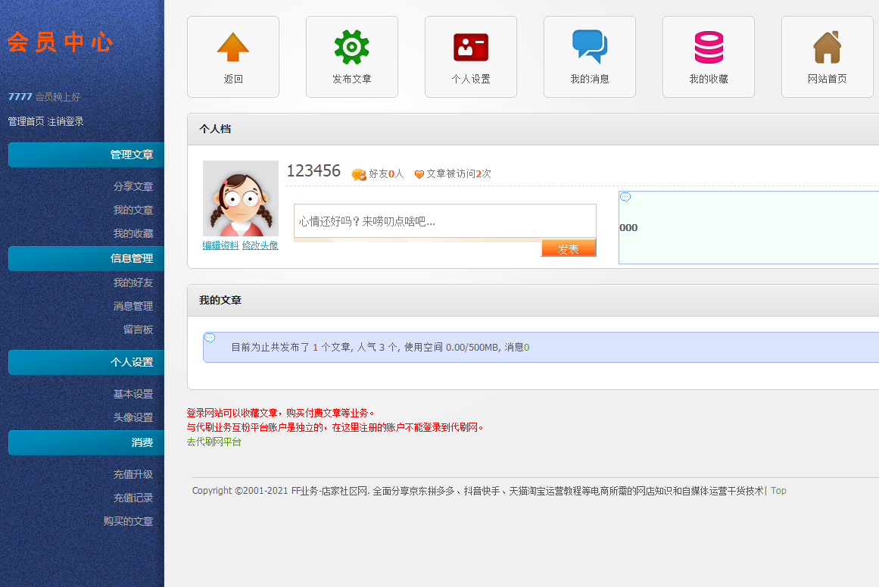
Task: Click the 注销登录 logout link
Action: coord(66,121)
